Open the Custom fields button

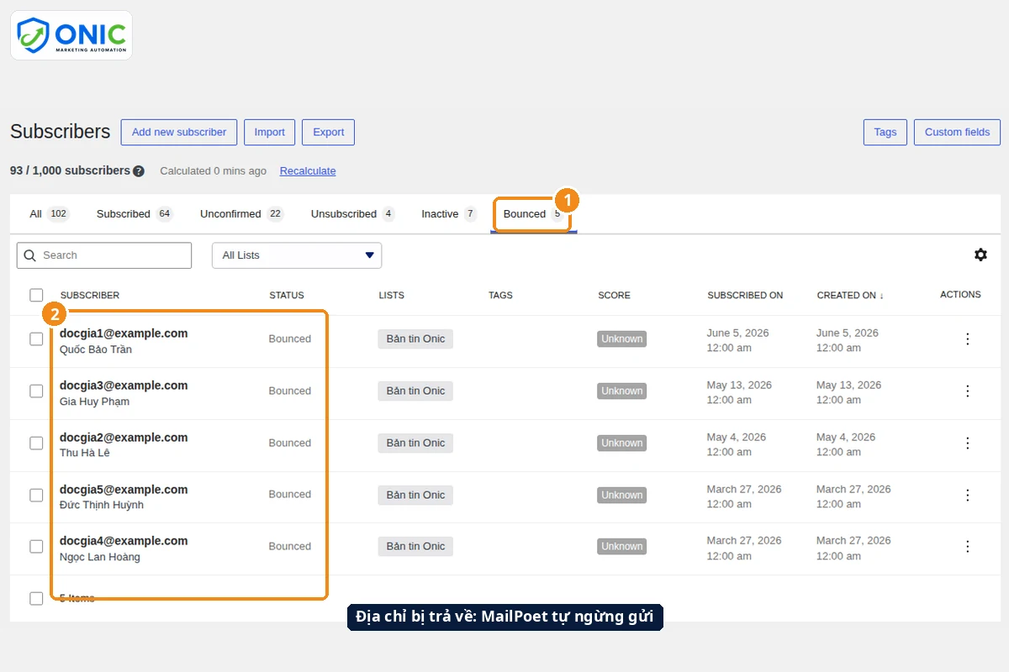point(958,133)
